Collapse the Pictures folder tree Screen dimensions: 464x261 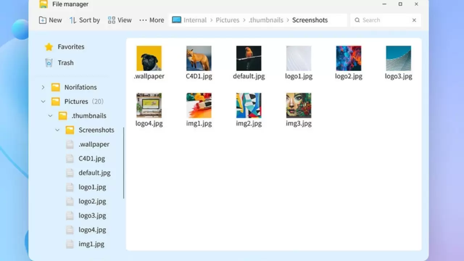(43, 101)
